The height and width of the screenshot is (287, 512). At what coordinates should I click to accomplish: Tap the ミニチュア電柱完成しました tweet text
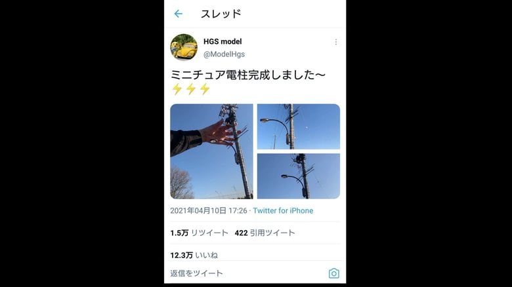(x=243, y=75)
